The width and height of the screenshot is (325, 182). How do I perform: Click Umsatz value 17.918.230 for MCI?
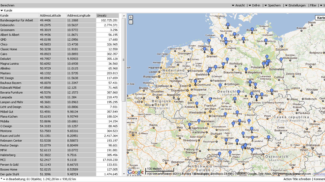[107, 160]
